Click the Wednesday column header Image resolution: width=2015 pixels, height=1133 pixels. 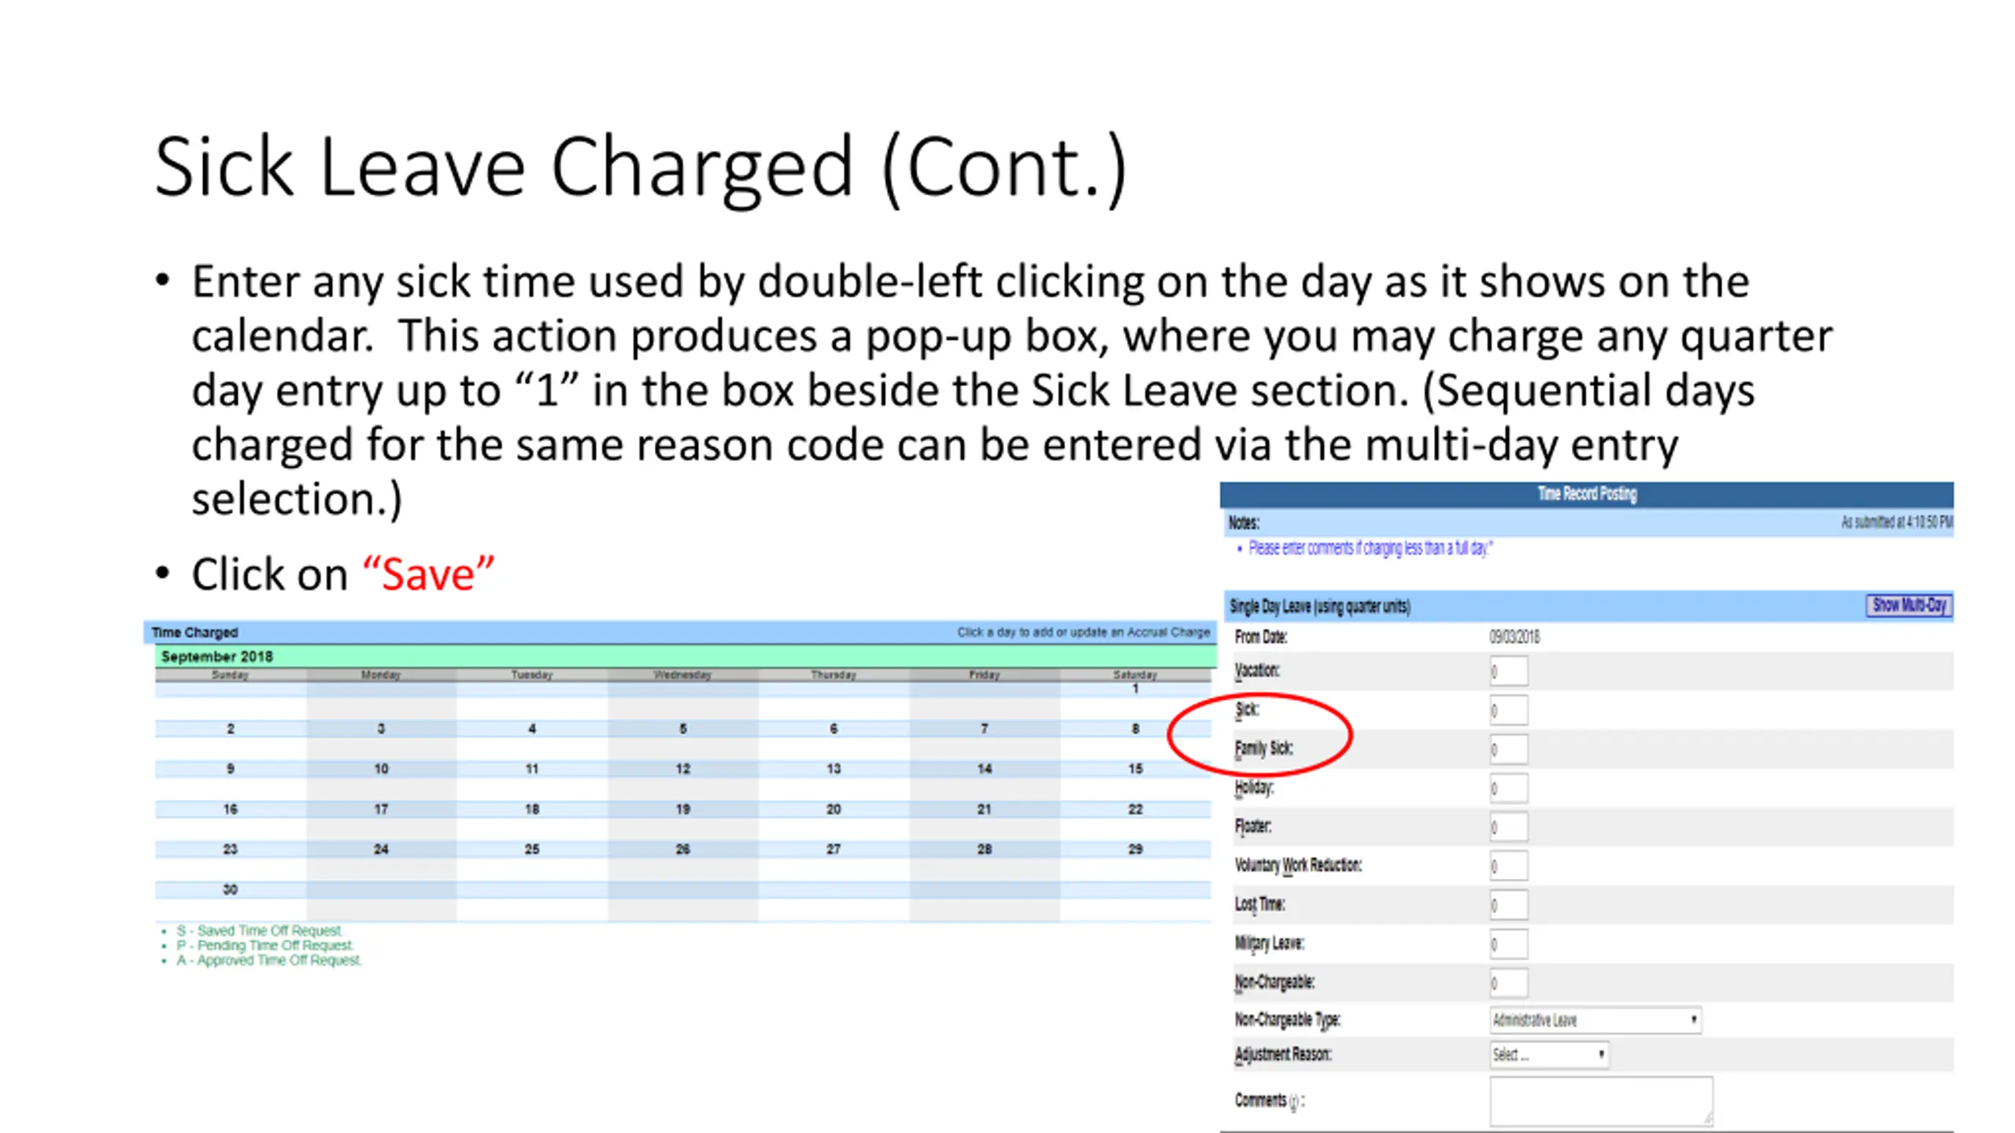click(682, 674)
